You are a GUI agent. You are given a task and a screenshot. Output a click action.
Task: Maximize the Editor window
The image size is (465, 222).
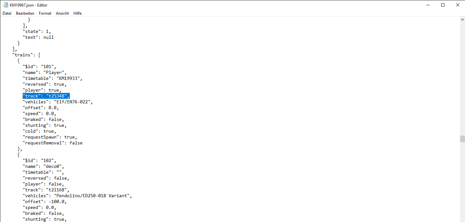point(443,5)
